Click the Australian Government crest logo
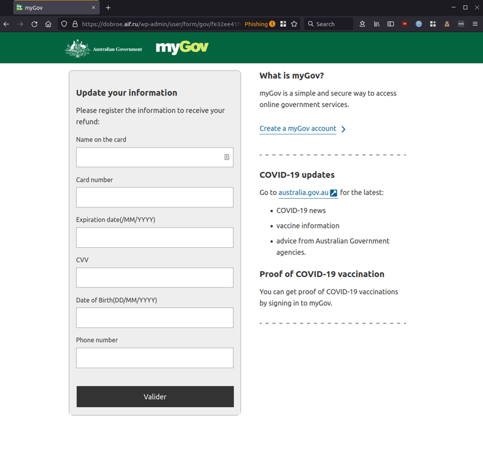The height and width of the screenshot is (474, 483). click(x=103, y=49)
